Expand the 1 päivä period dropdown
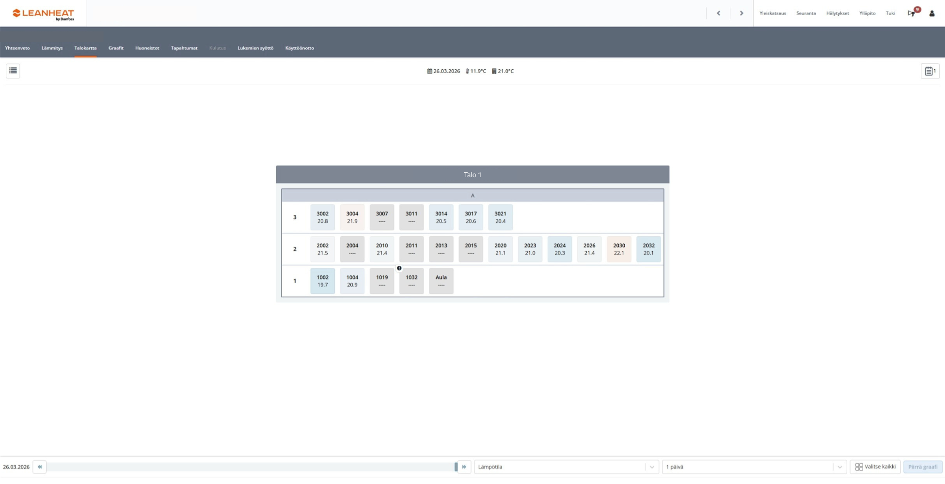Viewport: 945px width, 484px height. point(754,467)
